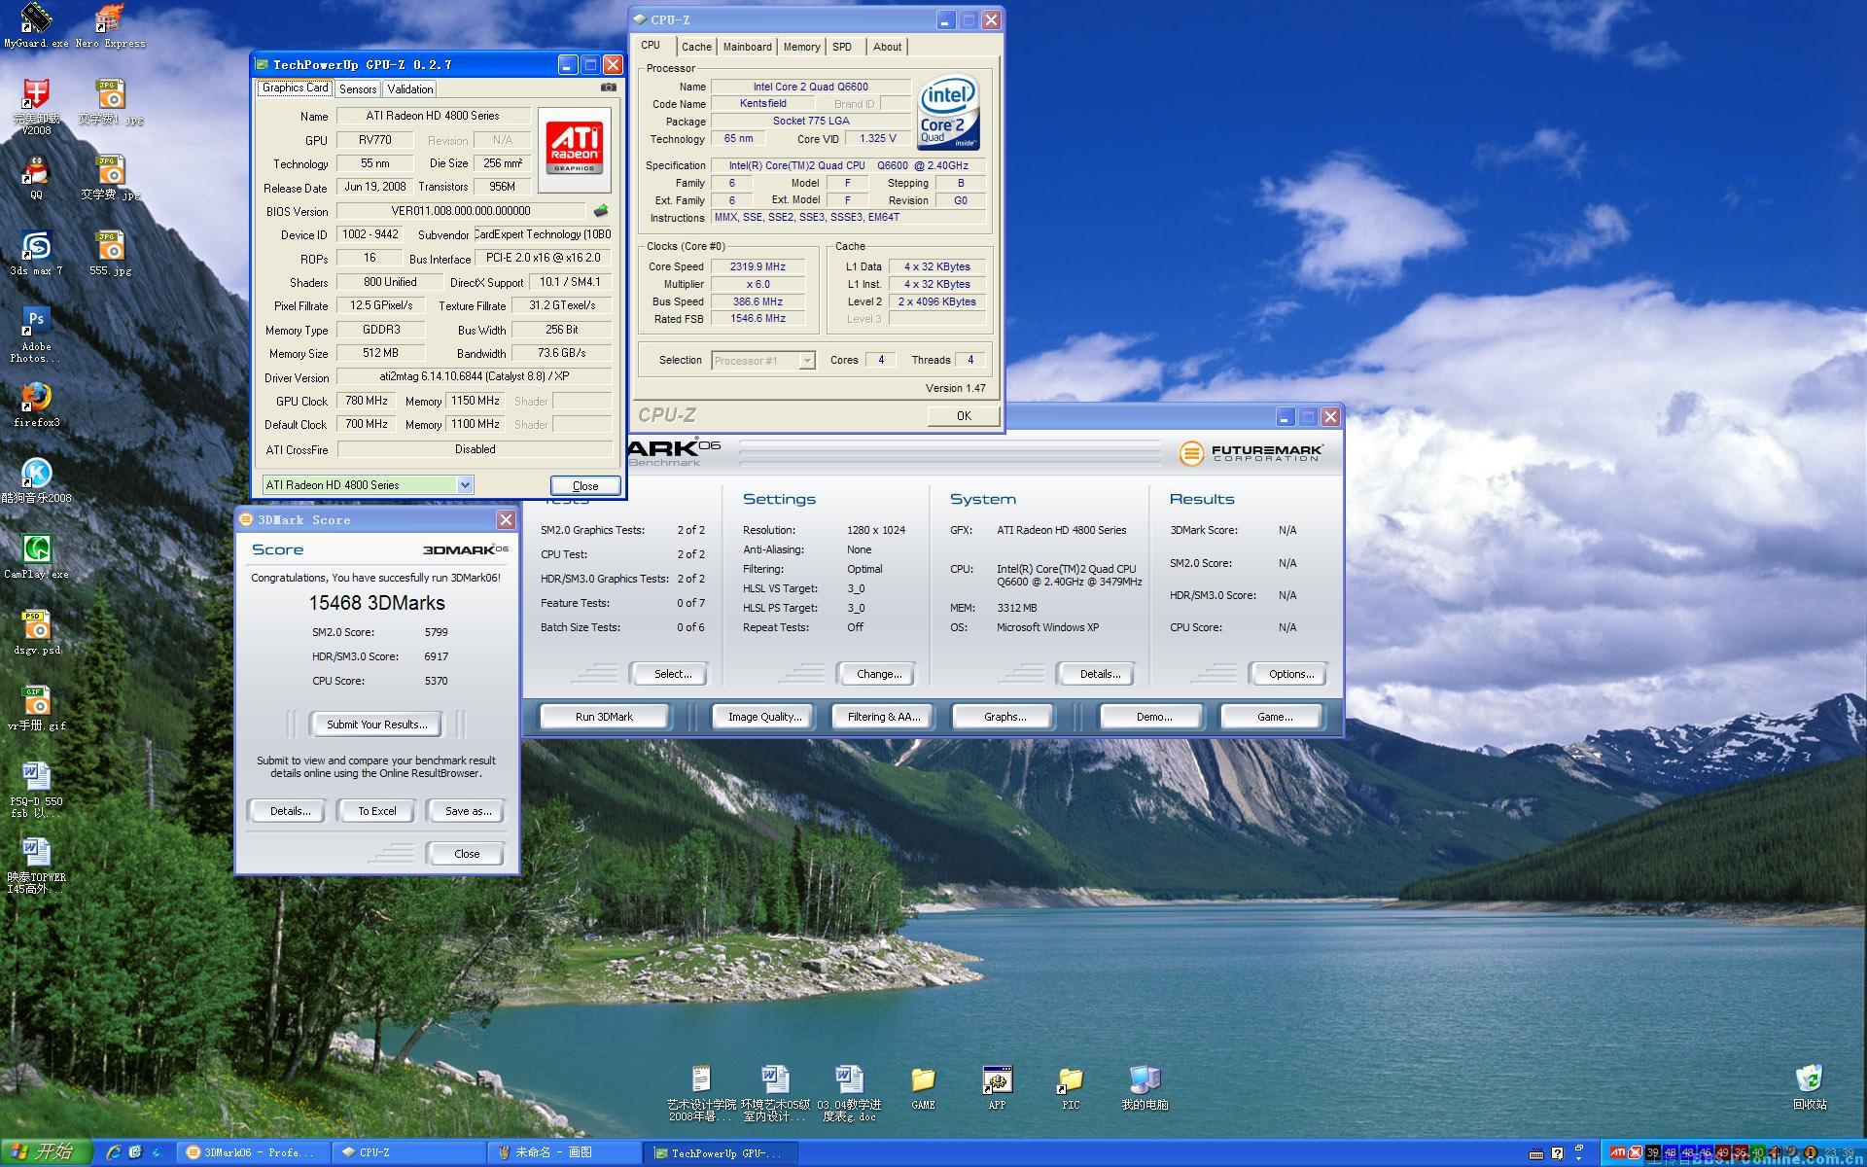The width and height of the screenshot is (1867, 1167).
Task: Open GPU-Z Validation tab
Action: click(x=409, y=88)
